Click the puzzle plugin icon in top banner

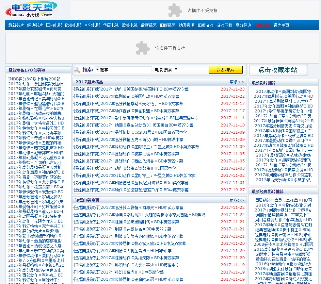coord(175,10)
